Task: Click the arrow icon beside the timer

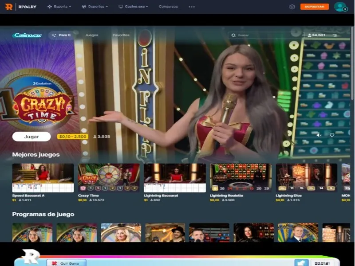Action: tap(301, 263)
